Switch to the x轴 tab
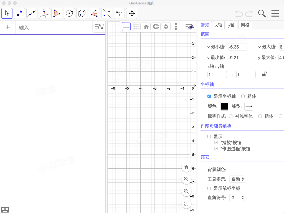Image resolution: width=284 pixels, height=213 pixels. tap(219, 25)
